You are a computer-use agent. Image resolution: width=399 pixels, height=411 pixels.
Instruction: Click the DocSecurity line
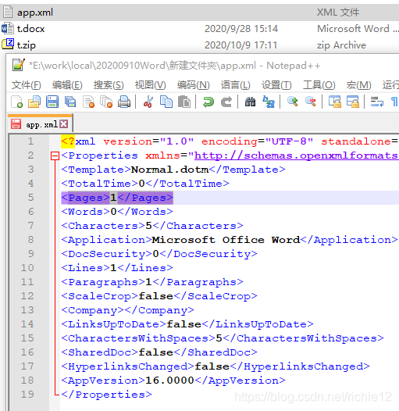(x=159, y=254)
